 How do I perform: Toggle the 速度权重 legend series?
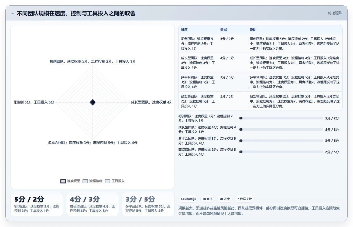pyautogui.click(x=70, y=181)
